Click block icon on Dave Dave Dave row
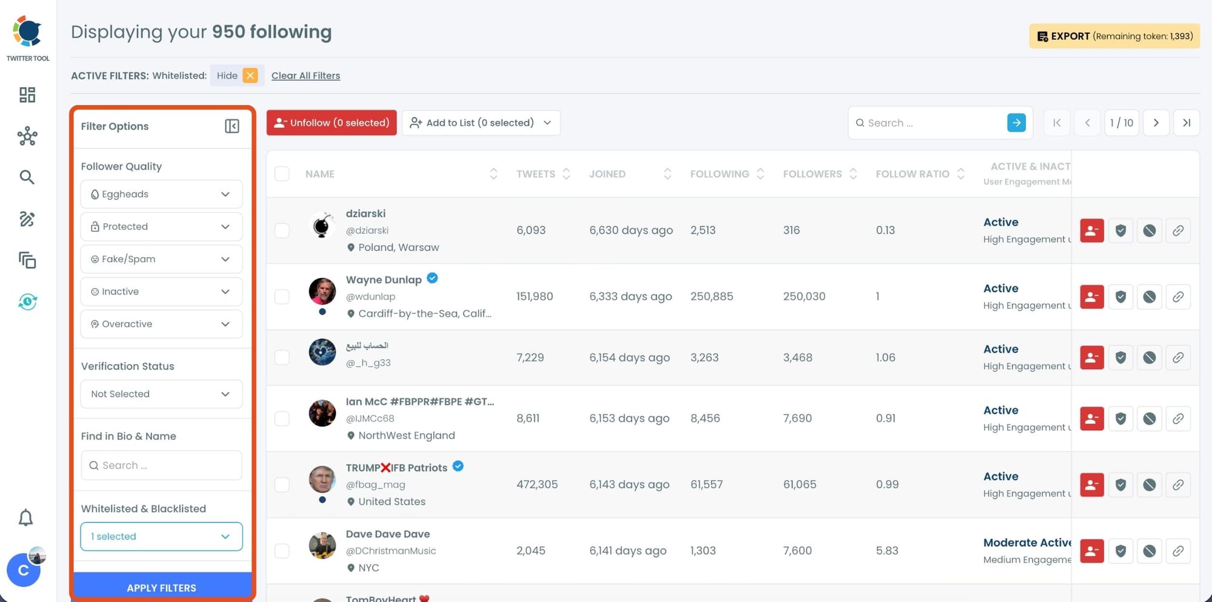1212x602 pixels. click(x=1149, y=551)
